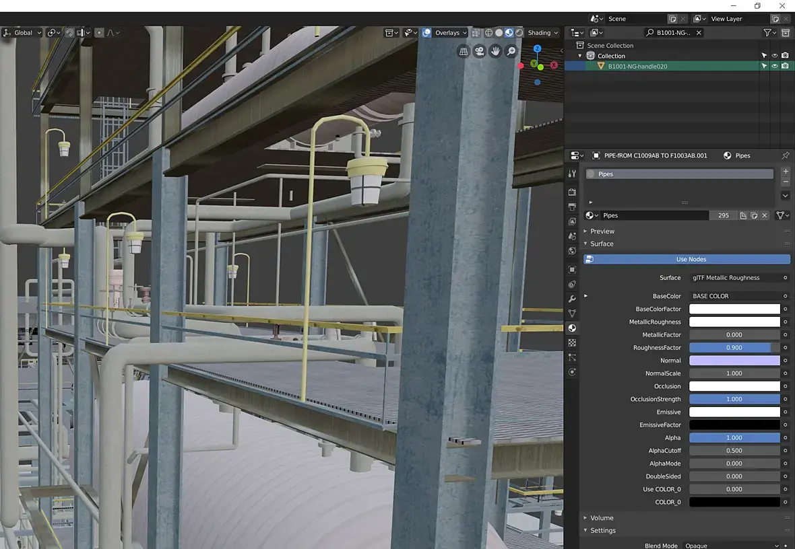Viewport: 795px width, 549px height.
Task: Toggle perspective/orthographic grid icon
Action: tap(463, 51)
